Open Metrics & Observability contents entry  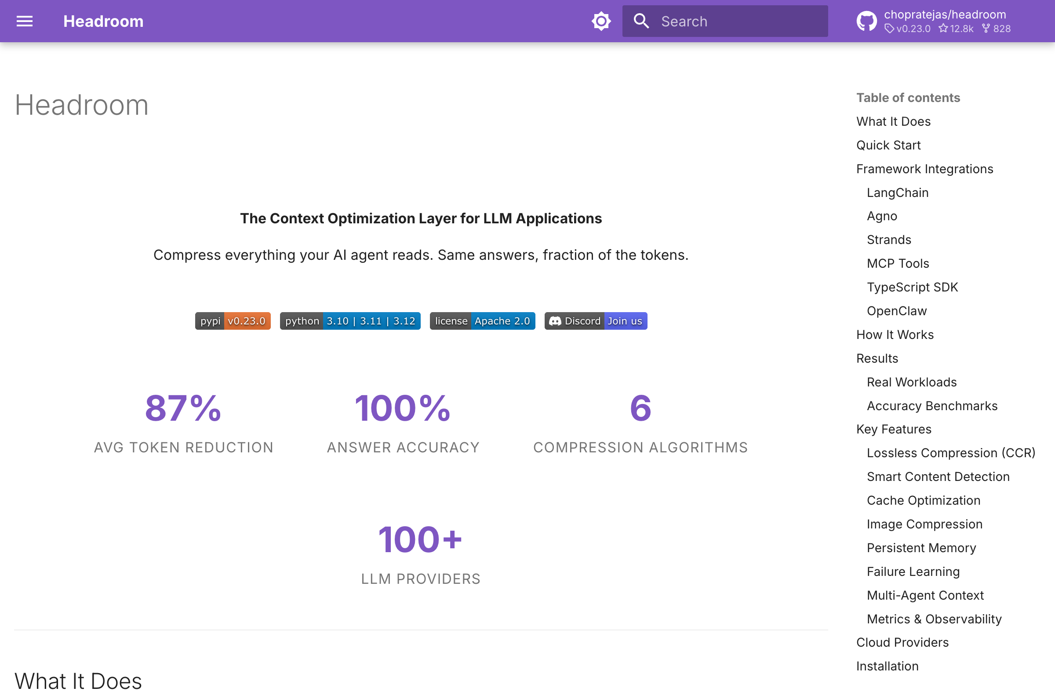click(x=934, y=619)
